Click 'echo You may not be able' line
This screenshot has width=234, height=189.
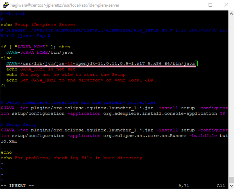pyautogui.click(x=66, y=75)
